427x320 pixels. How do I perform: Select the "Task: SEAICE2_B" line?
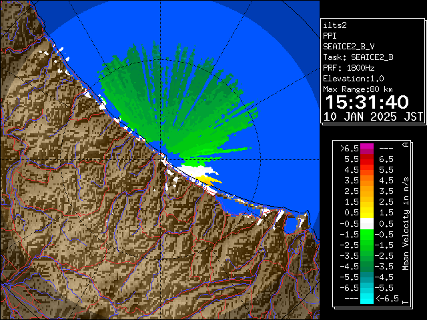click(x=358, y=57)
